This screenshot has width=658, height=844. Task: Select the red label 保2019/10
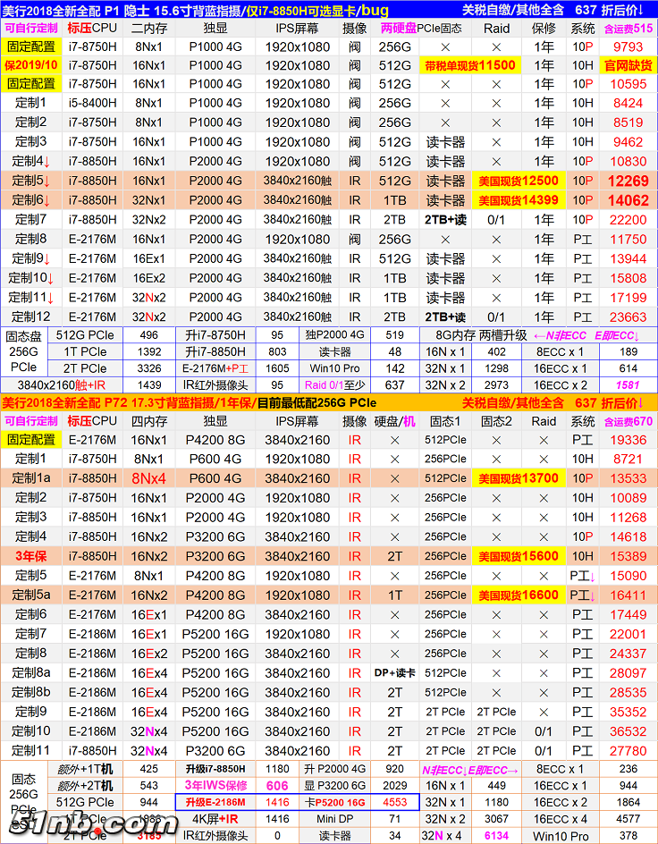tap(31, 65)
